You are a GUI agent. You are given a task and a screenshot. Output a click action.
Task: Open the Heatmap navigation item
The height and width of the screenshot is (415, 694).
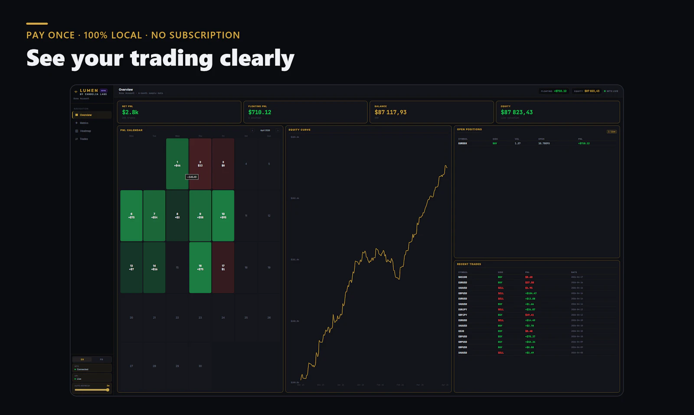coord(92,131)
